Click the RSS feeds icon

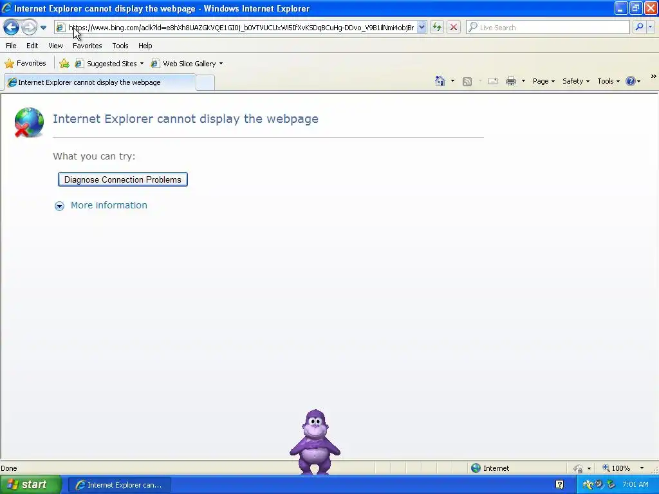tap(467, 82)
